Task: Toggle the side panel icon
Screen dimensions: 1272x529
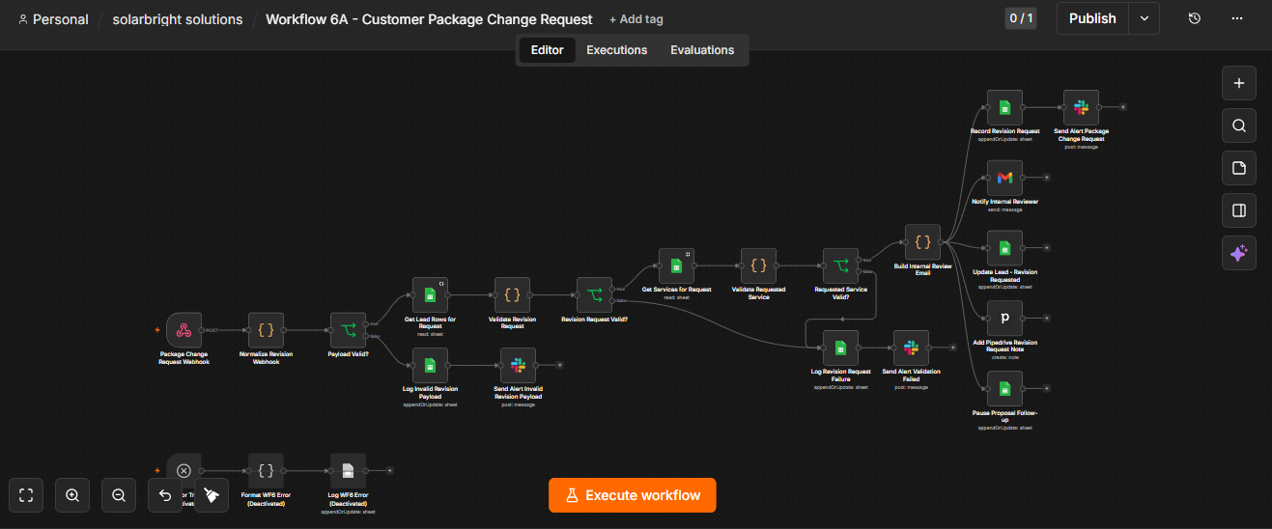Action: (x=1239, y=210)
